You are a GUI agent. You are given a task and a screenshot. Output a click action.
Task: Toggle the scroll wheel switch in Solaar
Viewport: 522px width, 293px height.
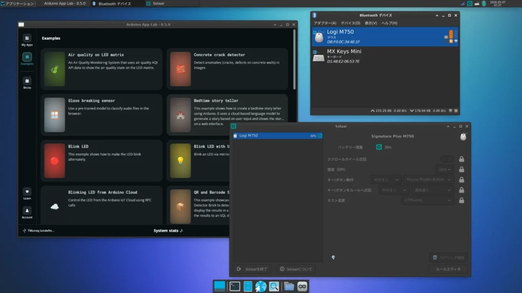tap(447, 159)
